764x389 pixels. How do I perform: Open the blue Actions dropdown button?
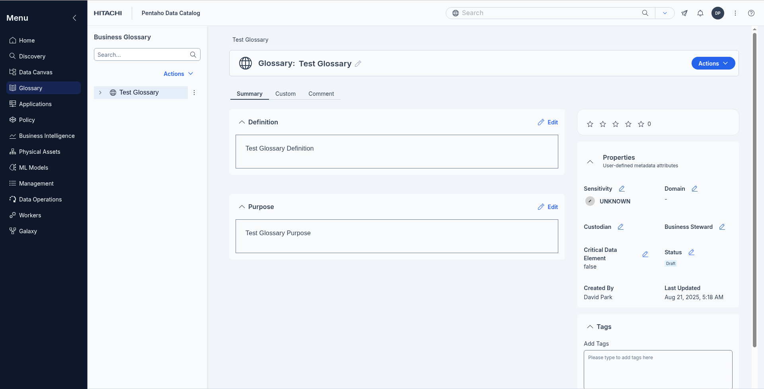(x=713, y=64)
